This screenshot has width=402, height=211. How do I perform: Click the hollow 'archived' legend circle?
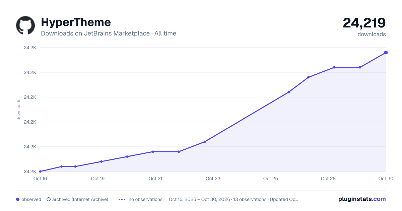[x=49, y=199]
